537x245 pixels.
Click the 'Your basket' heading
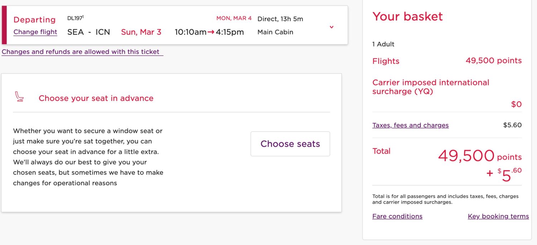coord(407,16)
